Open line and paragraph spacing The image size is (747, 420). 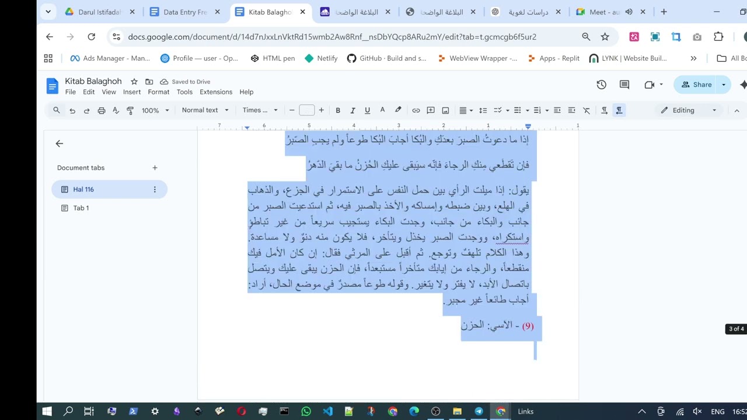483,110
